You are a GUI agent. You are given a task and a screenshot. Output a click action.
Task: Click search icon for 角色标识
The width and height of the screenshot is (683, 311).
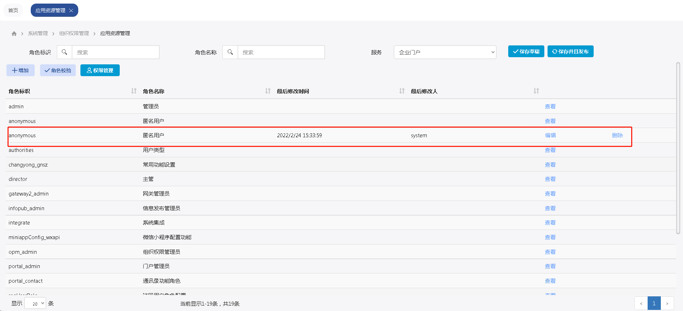64,52
